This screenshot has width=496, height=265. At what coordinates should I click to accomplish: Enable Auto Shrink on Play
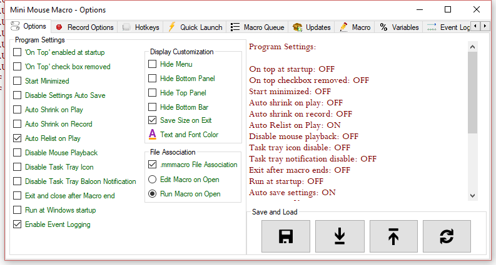coord(17,110)
